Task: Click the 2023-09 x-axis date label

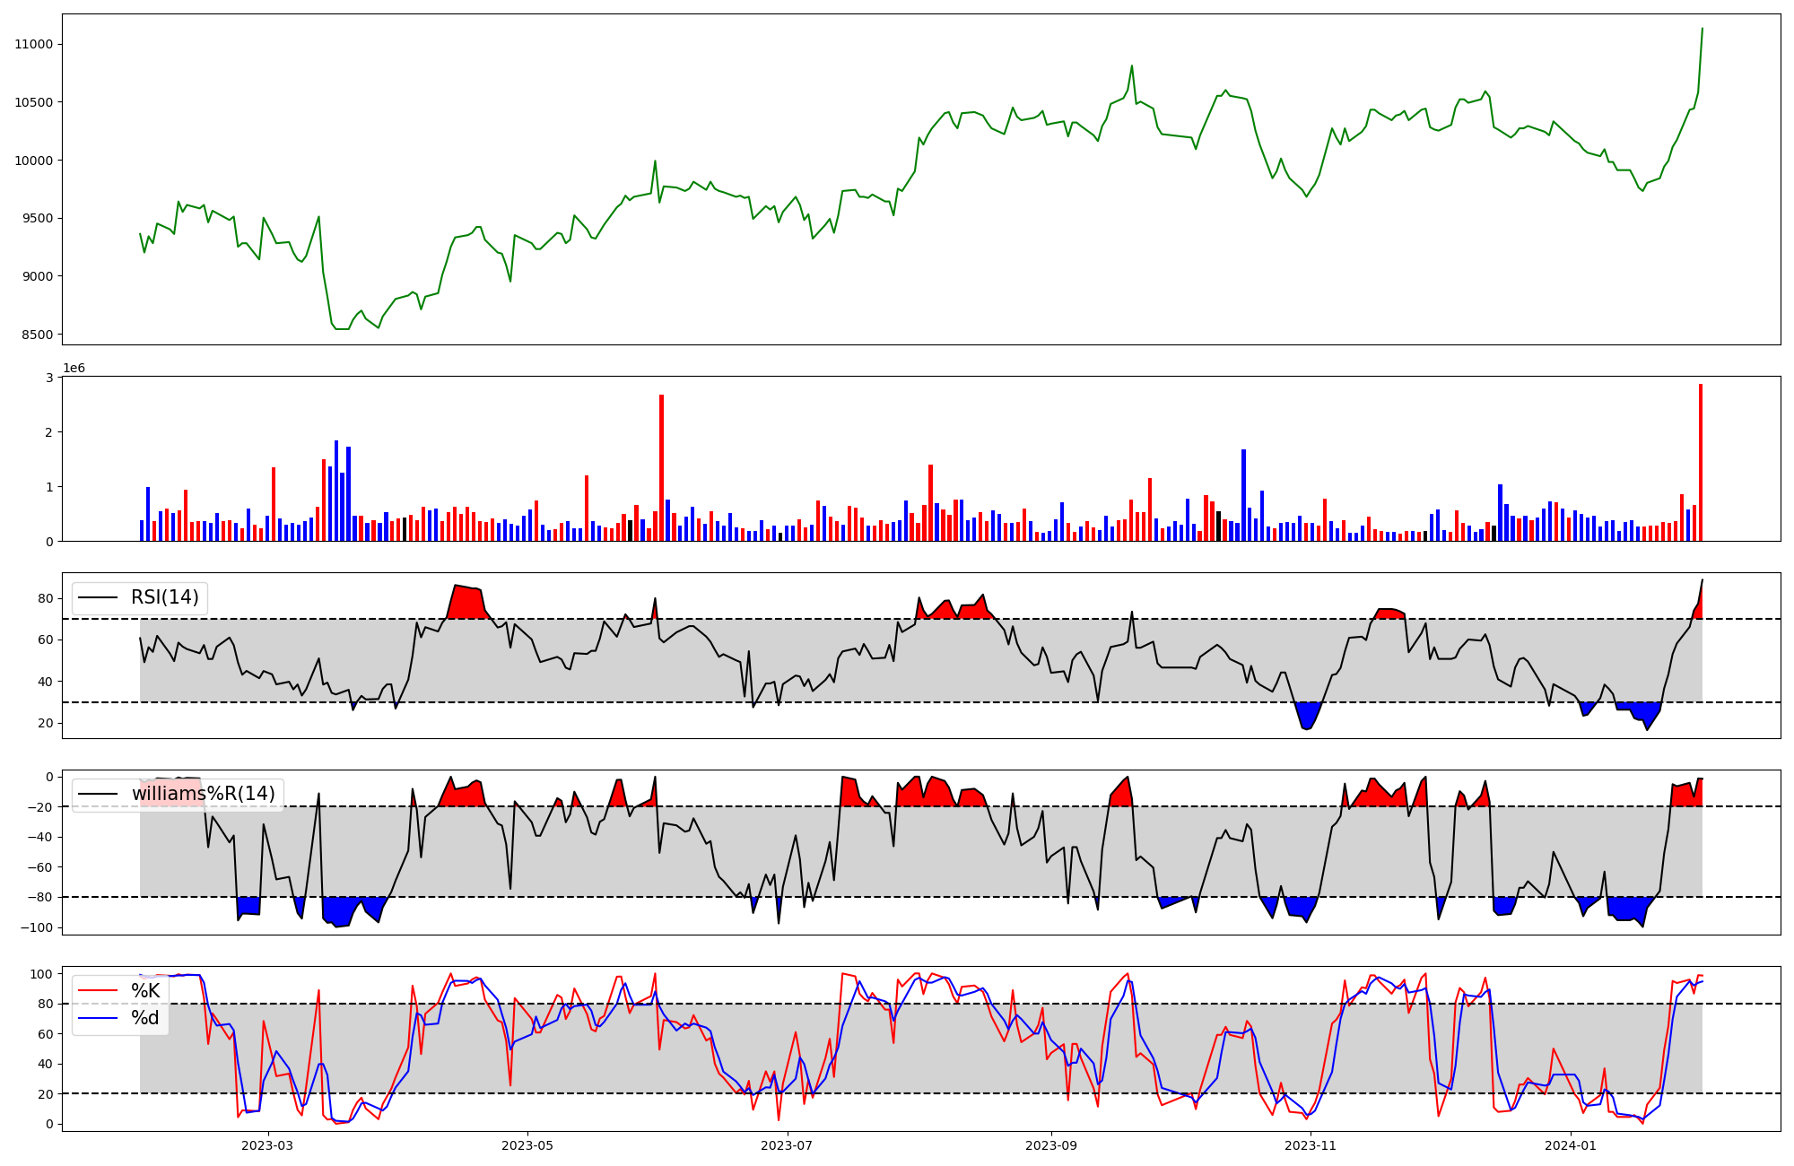Action: pos(1050,1145)
